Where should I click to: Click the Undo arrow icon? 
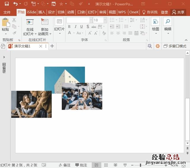point(15,4)
